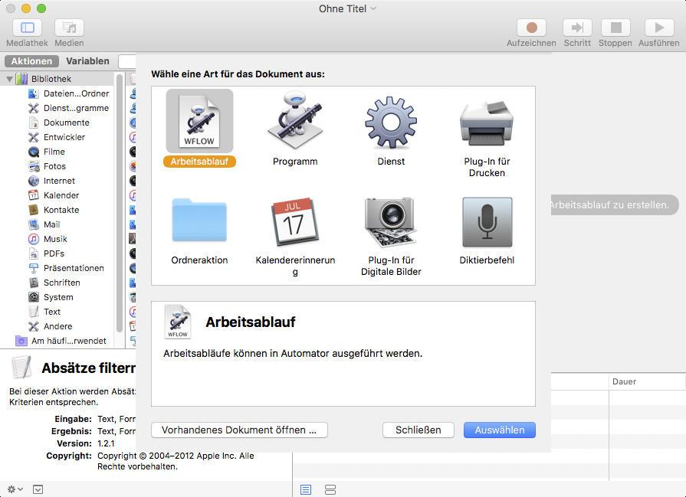Select the Kalender library category

point(54,195)
